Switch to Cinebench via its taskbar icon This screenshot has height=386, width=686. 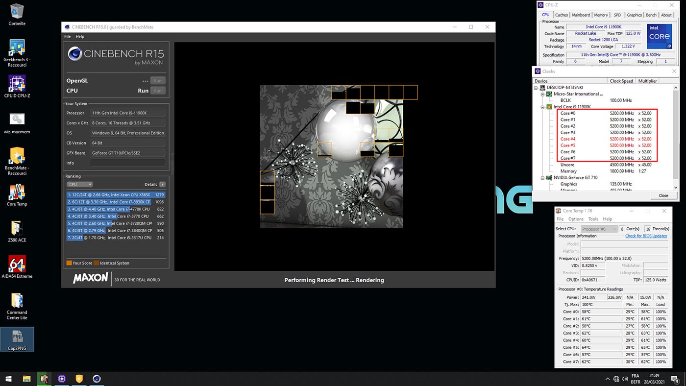coord(97,379)
